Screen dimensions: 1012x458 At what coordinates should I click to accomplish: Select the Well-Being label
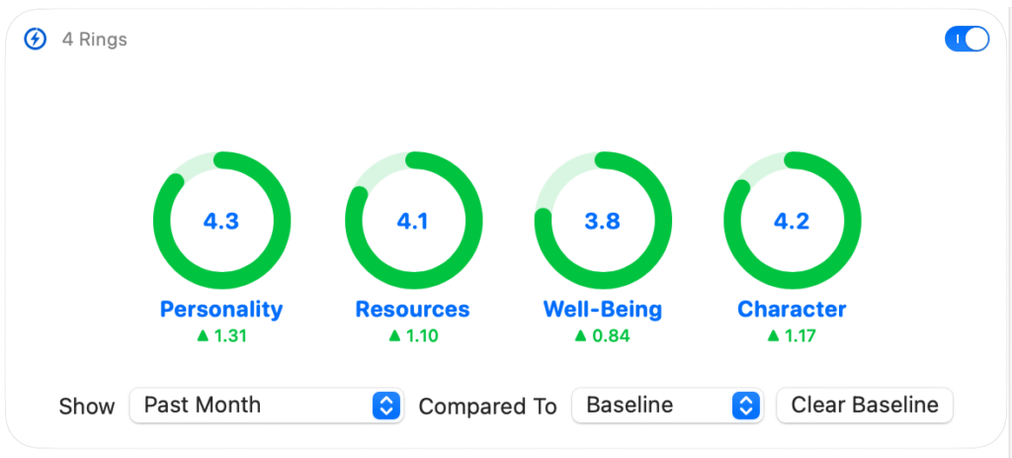603,310
